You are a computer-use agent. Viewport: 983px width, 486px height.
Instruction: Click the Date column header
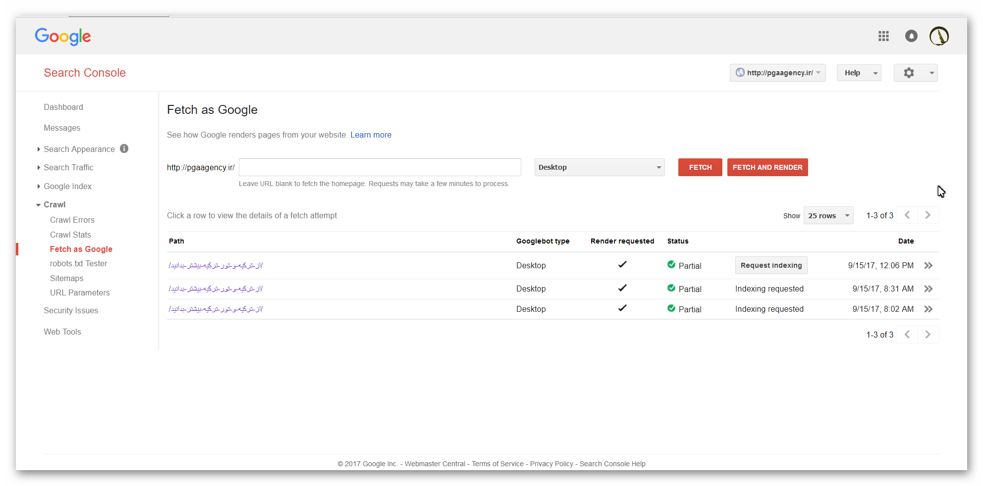[x=906, y=242]
